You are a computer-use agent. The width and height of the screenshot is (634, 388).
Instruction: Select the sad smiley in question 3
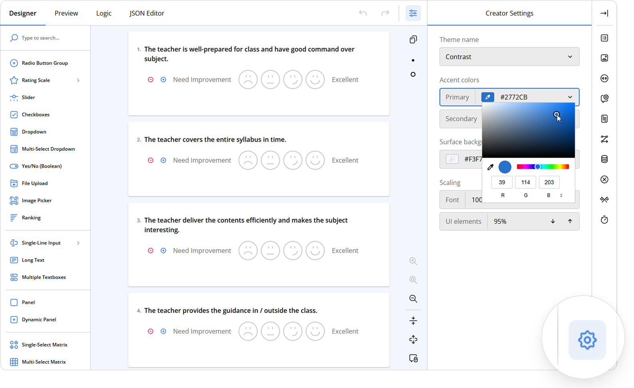point(248,251)
